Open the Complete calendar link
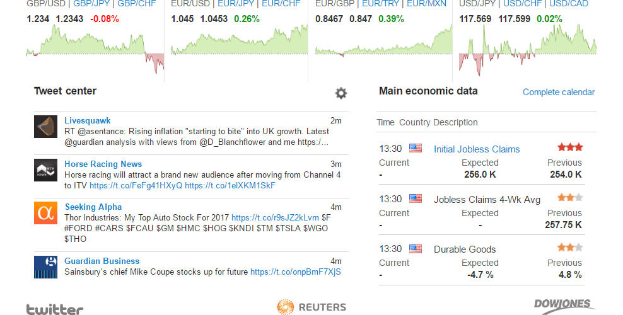623x315 pixels. point(559,92)
